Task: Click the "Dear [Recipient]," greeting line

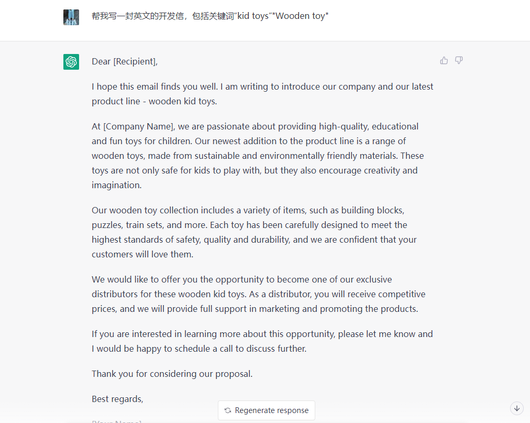Action: [125, 61]
